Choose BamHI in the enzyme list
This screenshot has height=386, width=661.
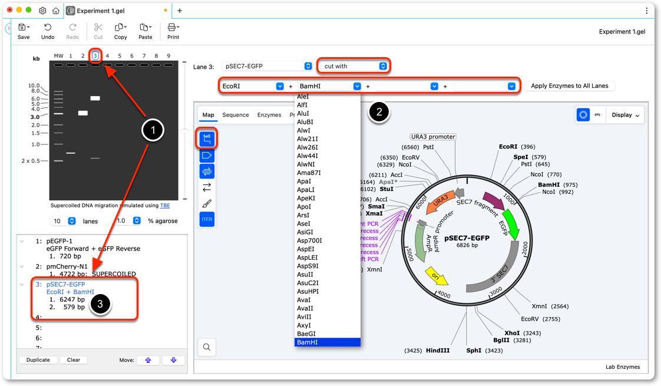pos(328,342)
